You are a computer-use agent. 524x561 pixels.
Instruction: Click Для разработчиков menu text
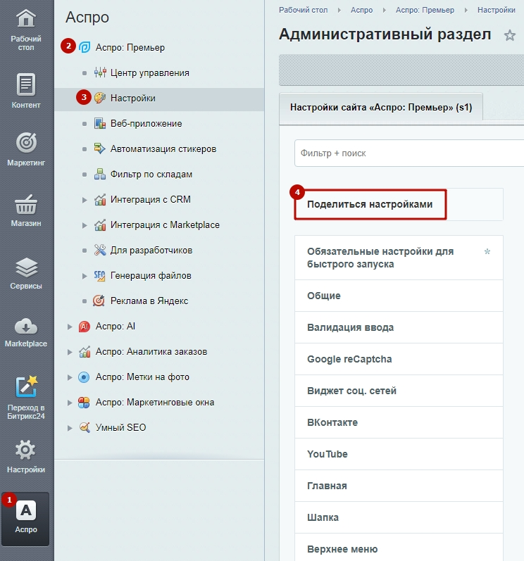click(151, 250)
